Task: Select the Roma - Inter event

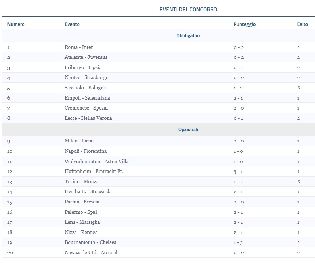Action: coord(79,47)
